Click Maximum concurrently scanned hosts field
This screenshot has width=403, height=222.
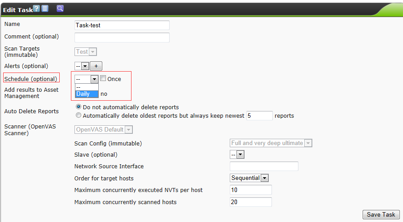[x=250, y=202]
